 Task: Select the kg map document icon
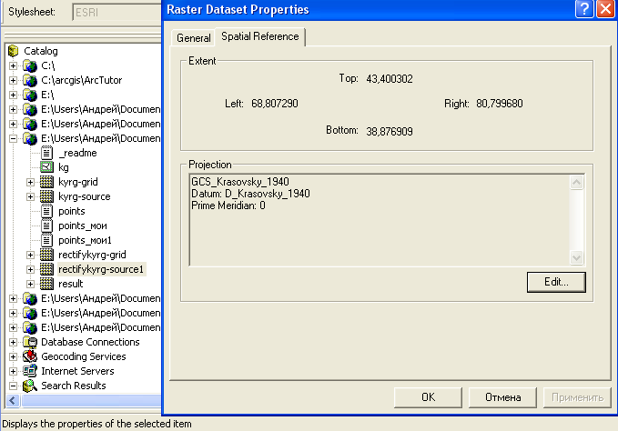point(47,167)
